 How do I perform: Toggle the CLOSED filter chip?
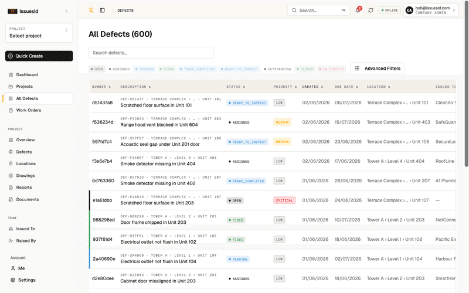305,69
